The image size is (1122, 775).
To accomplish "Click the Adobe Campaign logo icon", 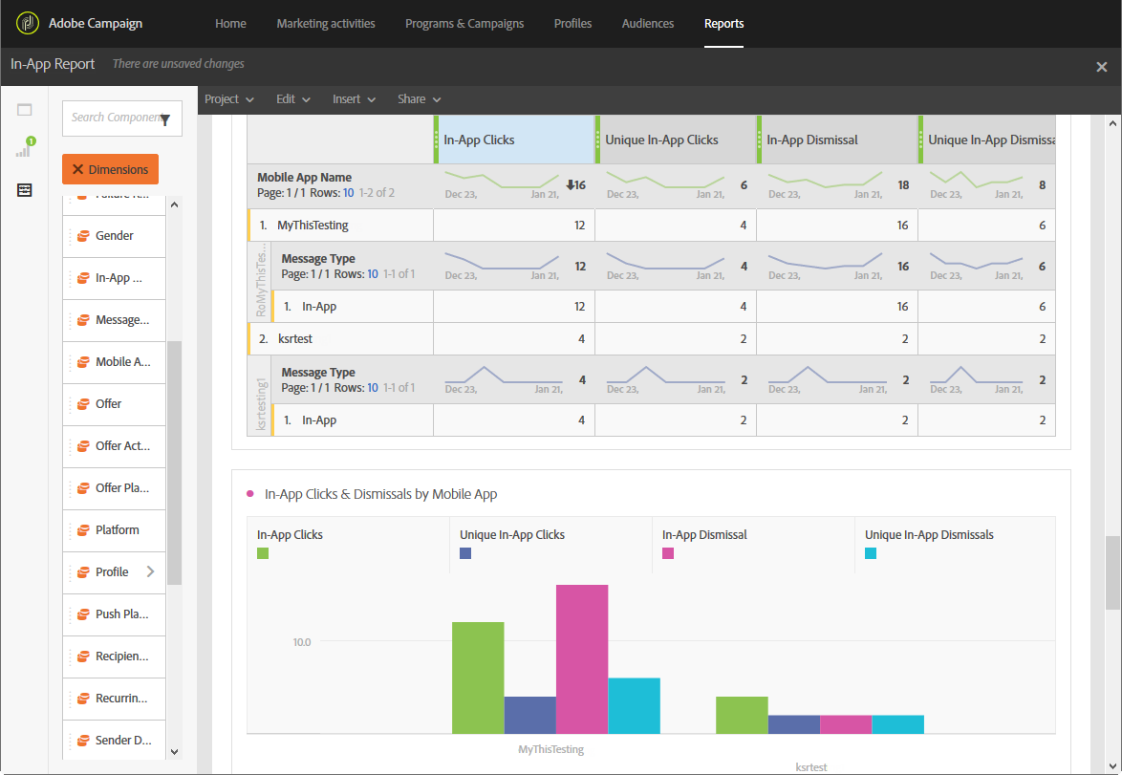I will [x=27, y=23].
